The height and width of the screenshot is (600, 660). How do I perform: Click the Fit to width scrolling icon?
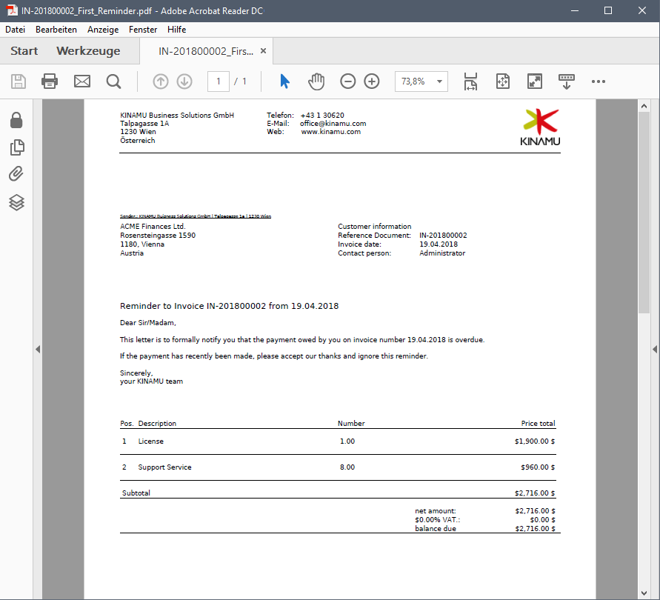click(x=470, y=81)
